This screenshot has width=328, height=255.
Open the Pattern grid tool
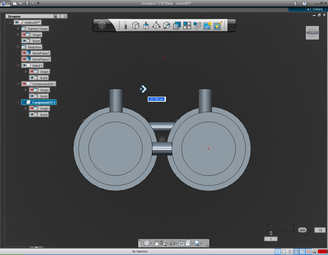pyautogui.click(x=187, y=25)
